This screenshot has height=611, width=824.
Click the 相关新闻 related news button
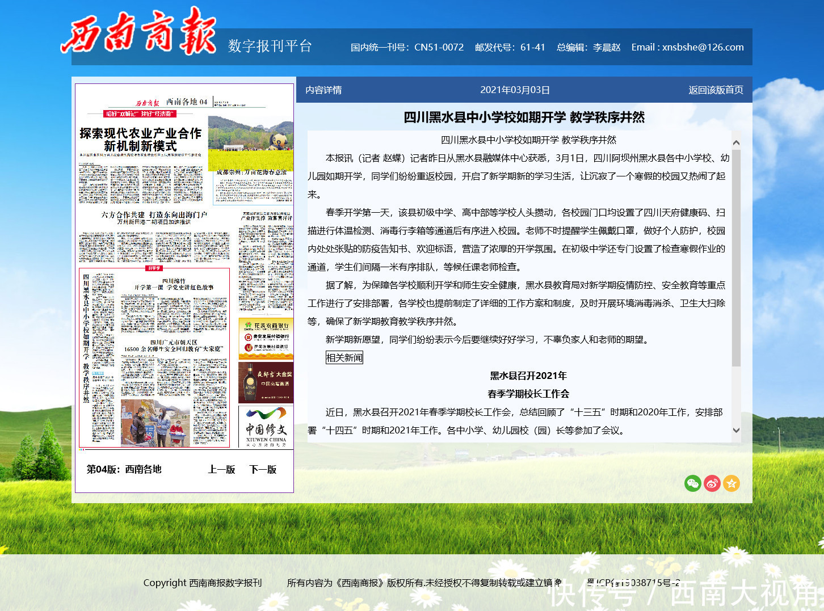pyautogui.click(x=344, y=357)
